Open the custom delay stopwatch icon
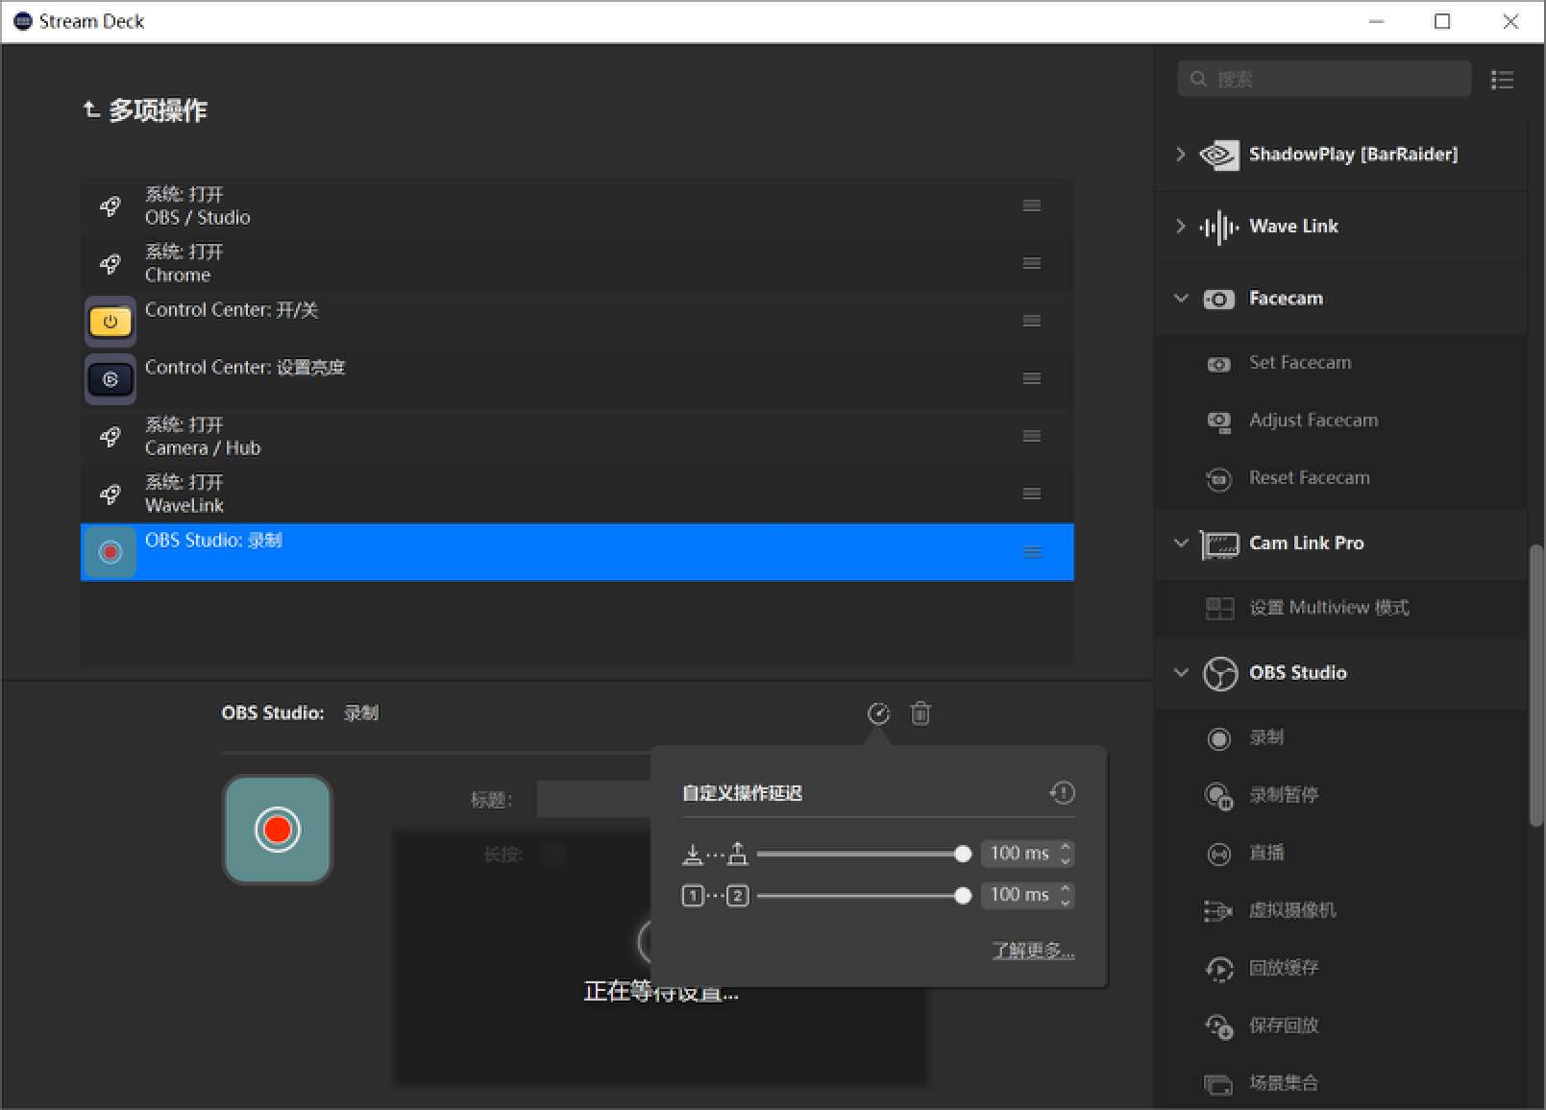The height and width of the screenshot is (1110, 1546). point(878,713)
